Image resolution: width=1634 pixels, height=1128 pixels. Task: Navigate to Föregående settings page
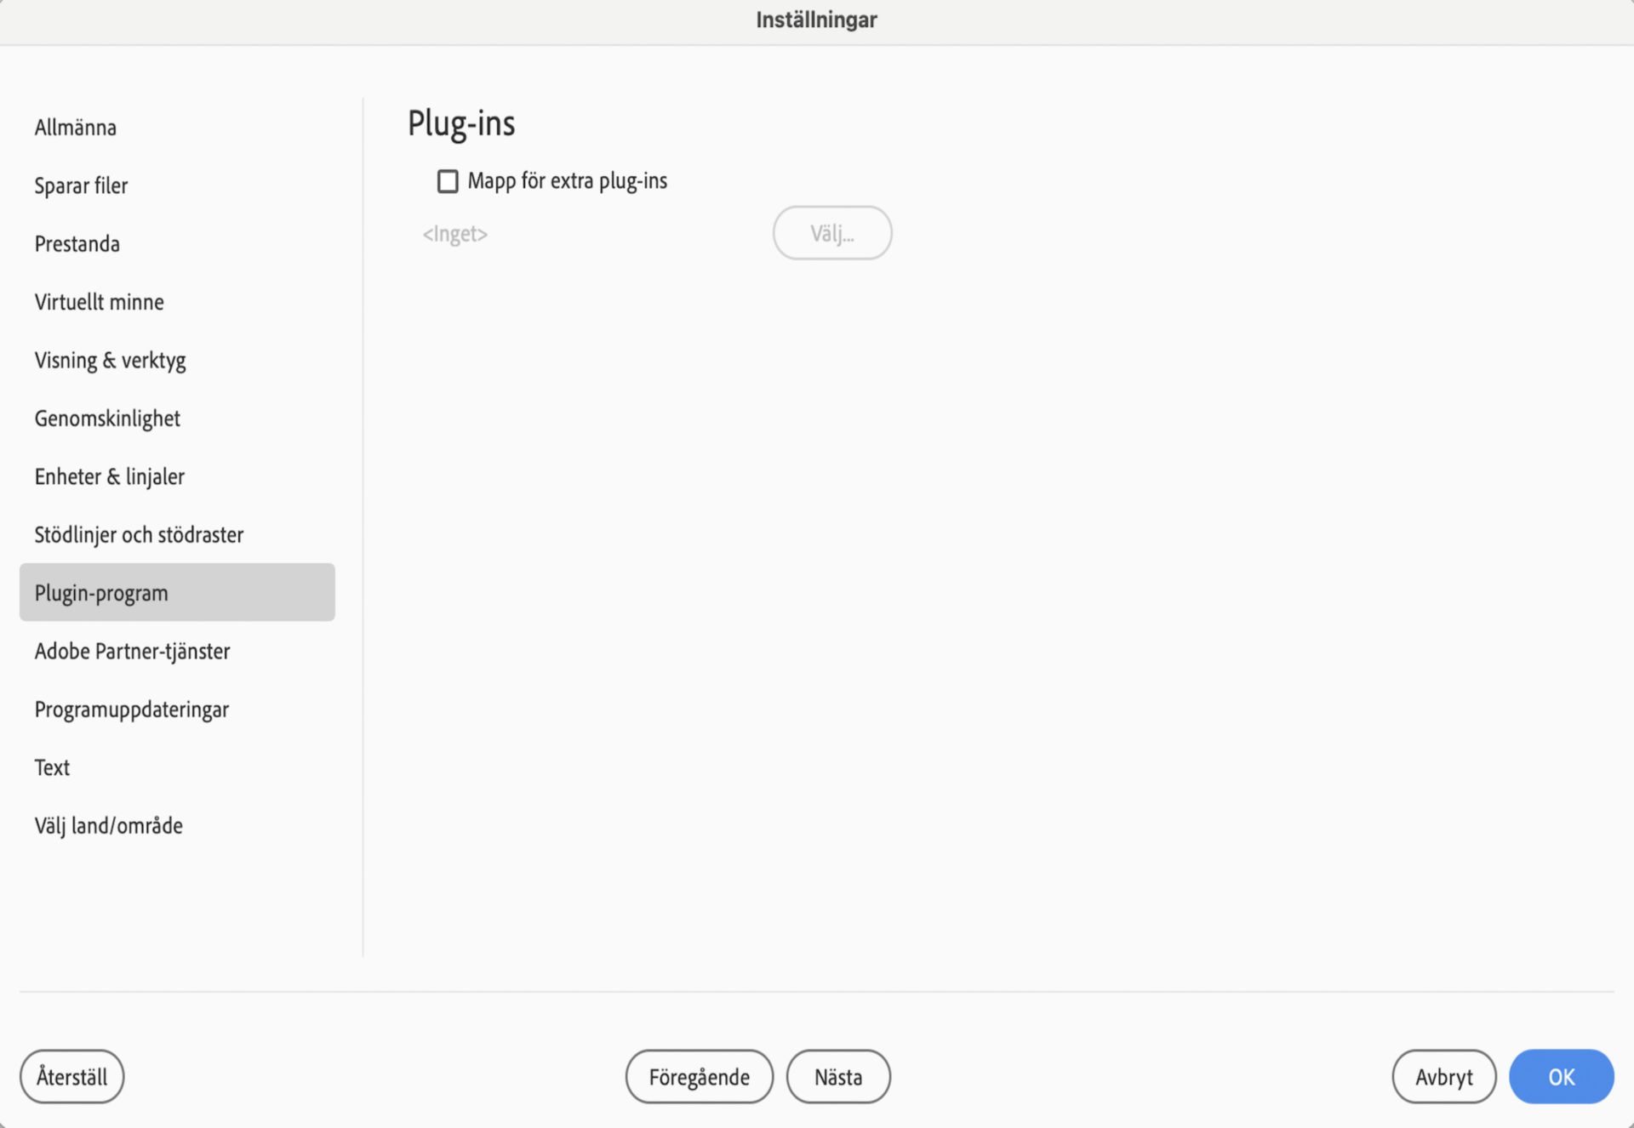(x=698, y=1076)
